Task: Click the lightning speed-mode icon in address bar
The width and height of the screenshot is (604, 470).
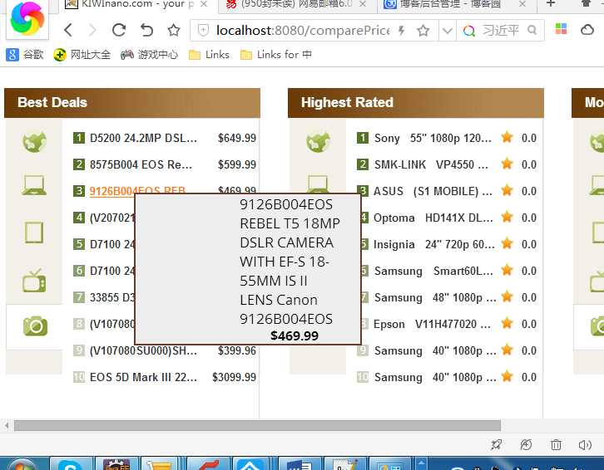Action: coord(401,31)
